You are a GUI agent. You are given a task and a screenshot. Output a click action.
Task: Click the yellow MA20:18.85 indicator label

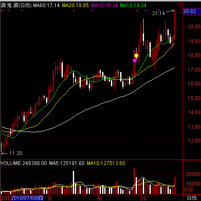[x=75, y=5]
